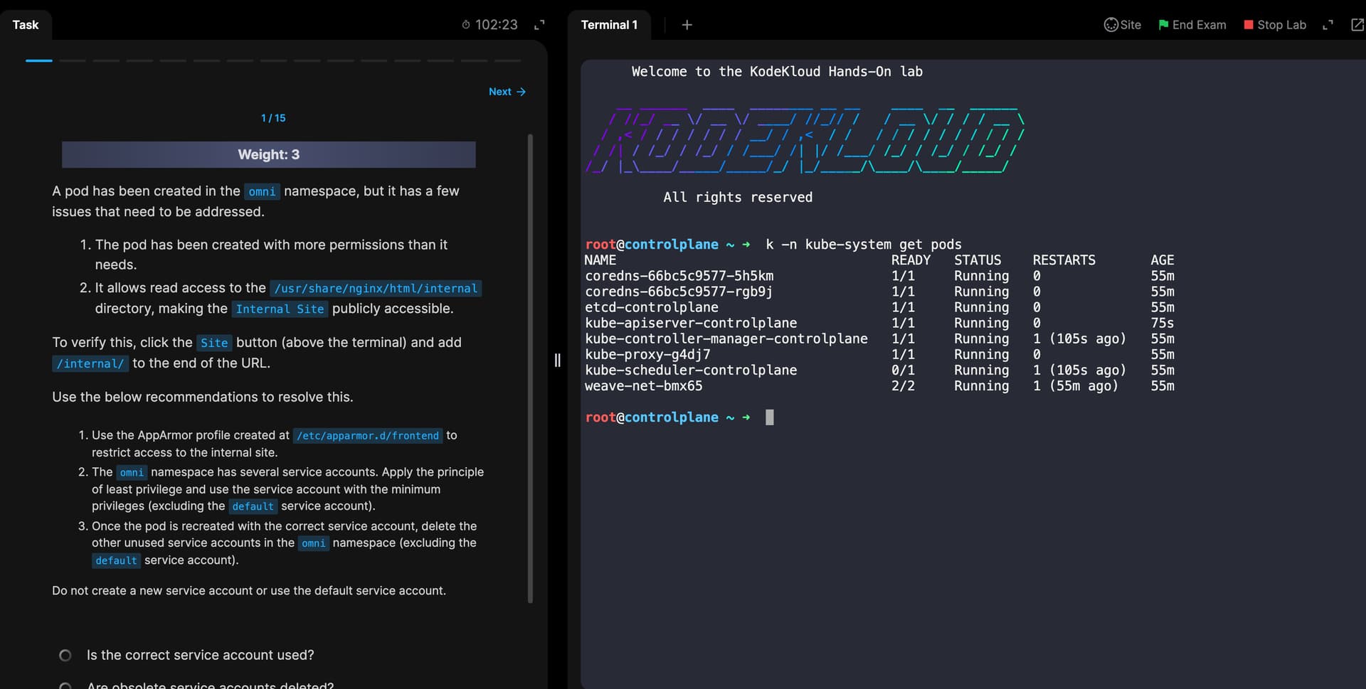
Task: Click the /usr/share/nginx/html/internal path snippet
Action: [x=376, y=288]
